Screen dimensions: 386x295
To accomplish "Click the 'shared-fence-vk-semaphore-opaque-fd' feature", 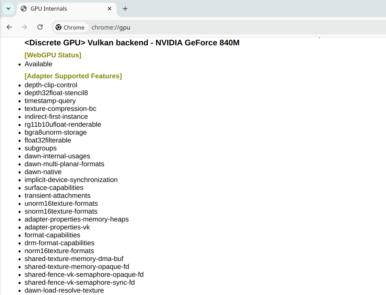I will 84,274.
